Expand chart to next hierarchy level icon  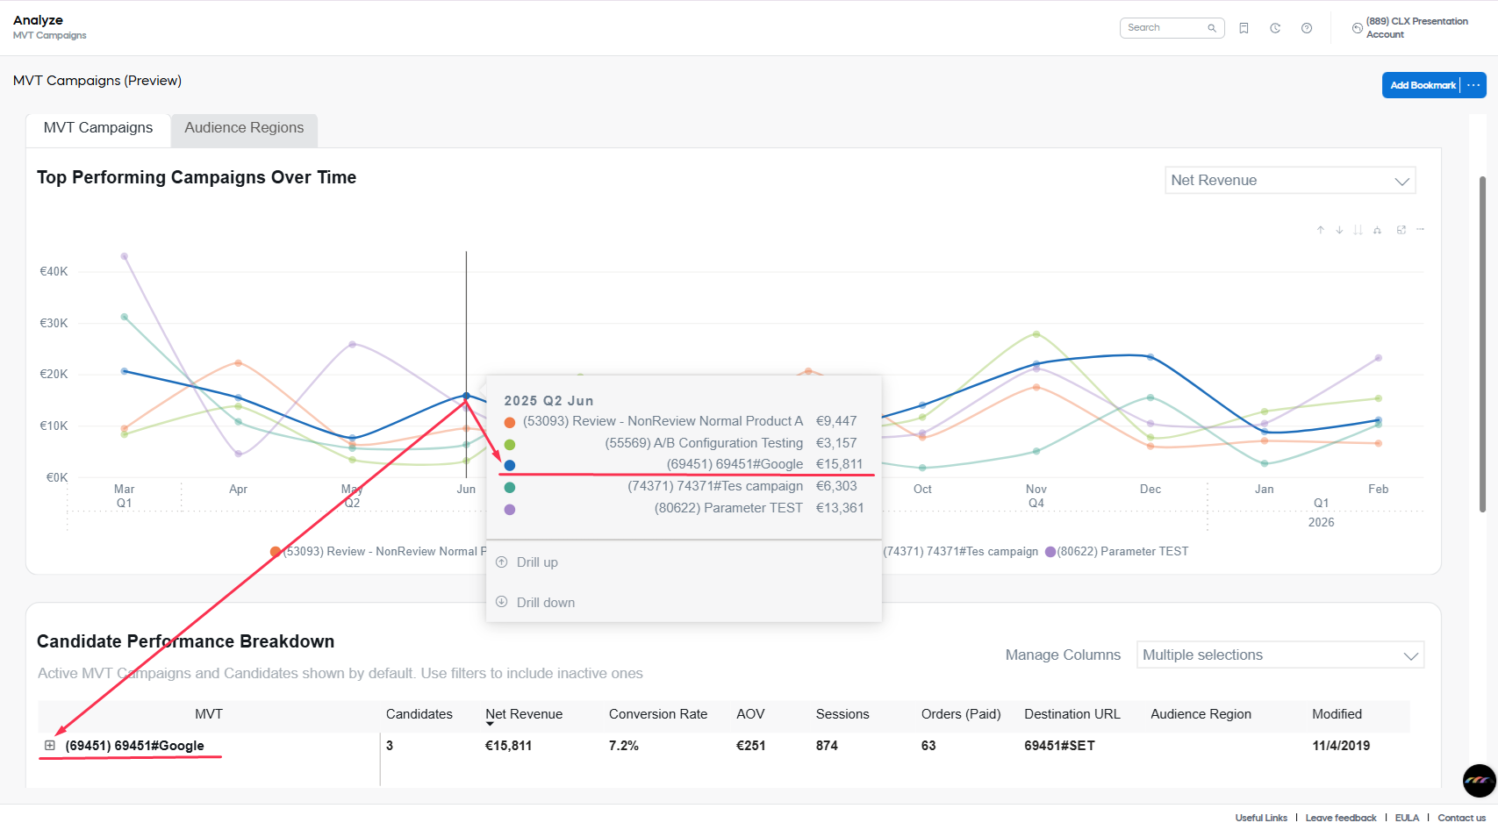[x=1378, y=230]
